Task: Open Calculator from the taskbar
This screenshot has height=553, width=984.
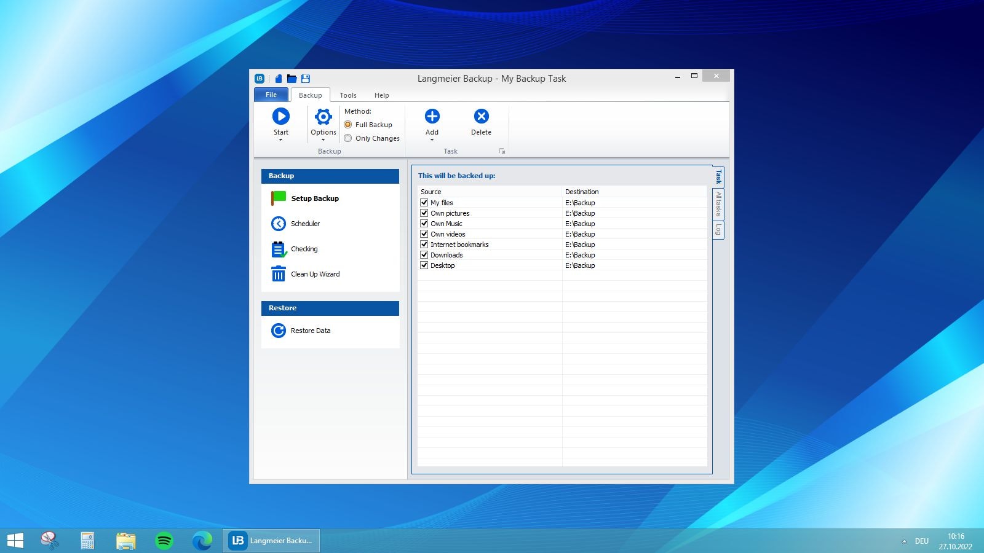Action: pos(87,541)
